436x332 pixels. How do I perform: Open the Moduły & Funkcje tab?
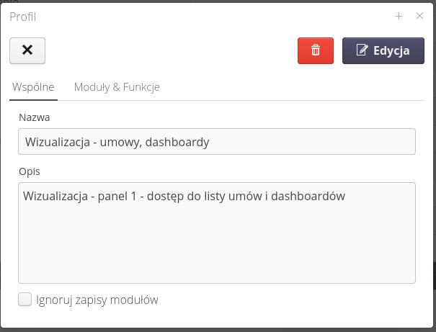117,87
